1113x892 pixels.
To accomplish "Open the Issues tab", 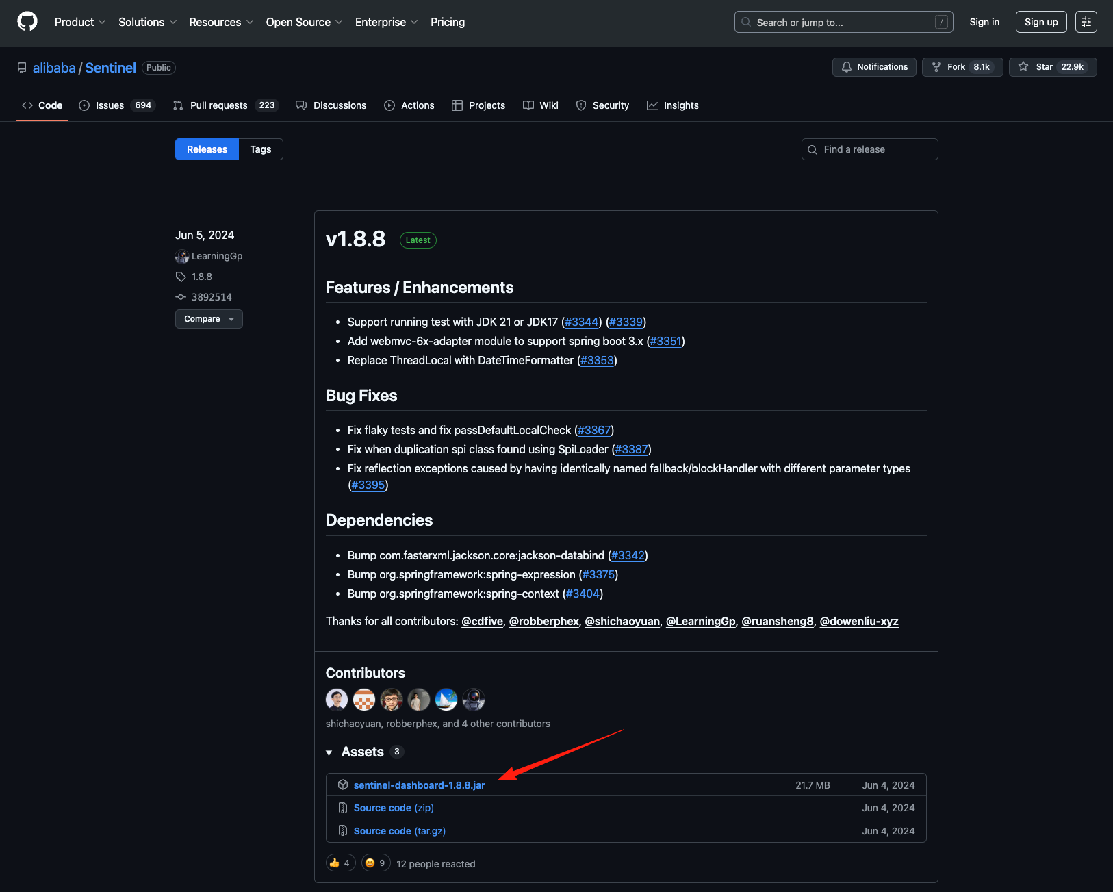I will click(x=117, y=105).
